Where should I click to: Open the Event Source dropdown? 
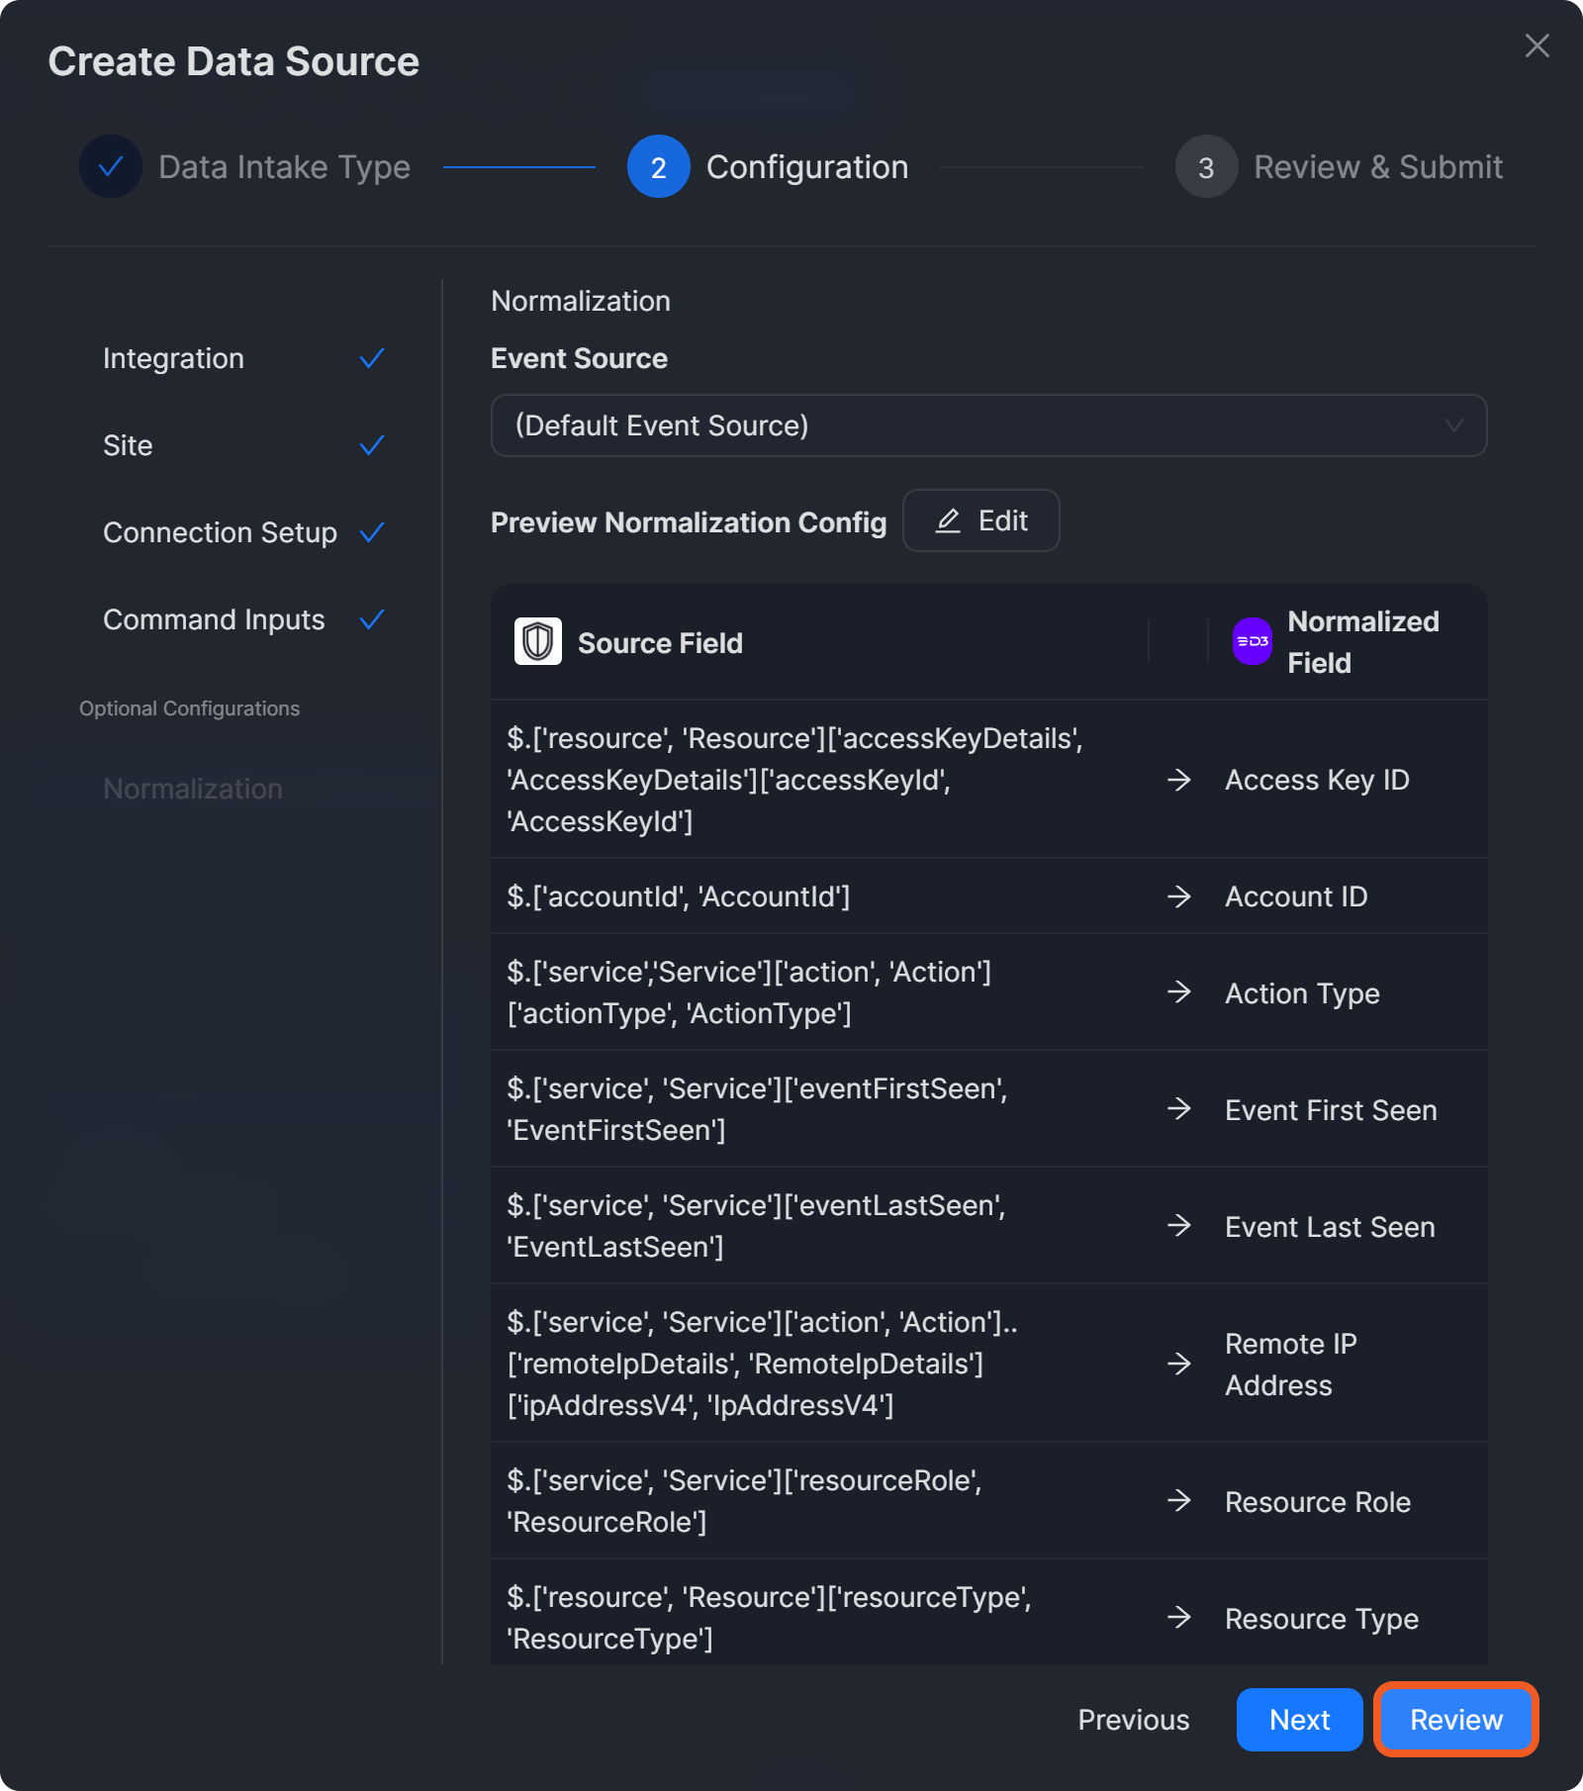987,425
